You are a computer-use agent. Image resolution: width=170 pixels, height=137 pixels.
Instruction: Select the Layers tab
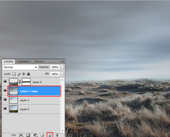tap(9, 62)
